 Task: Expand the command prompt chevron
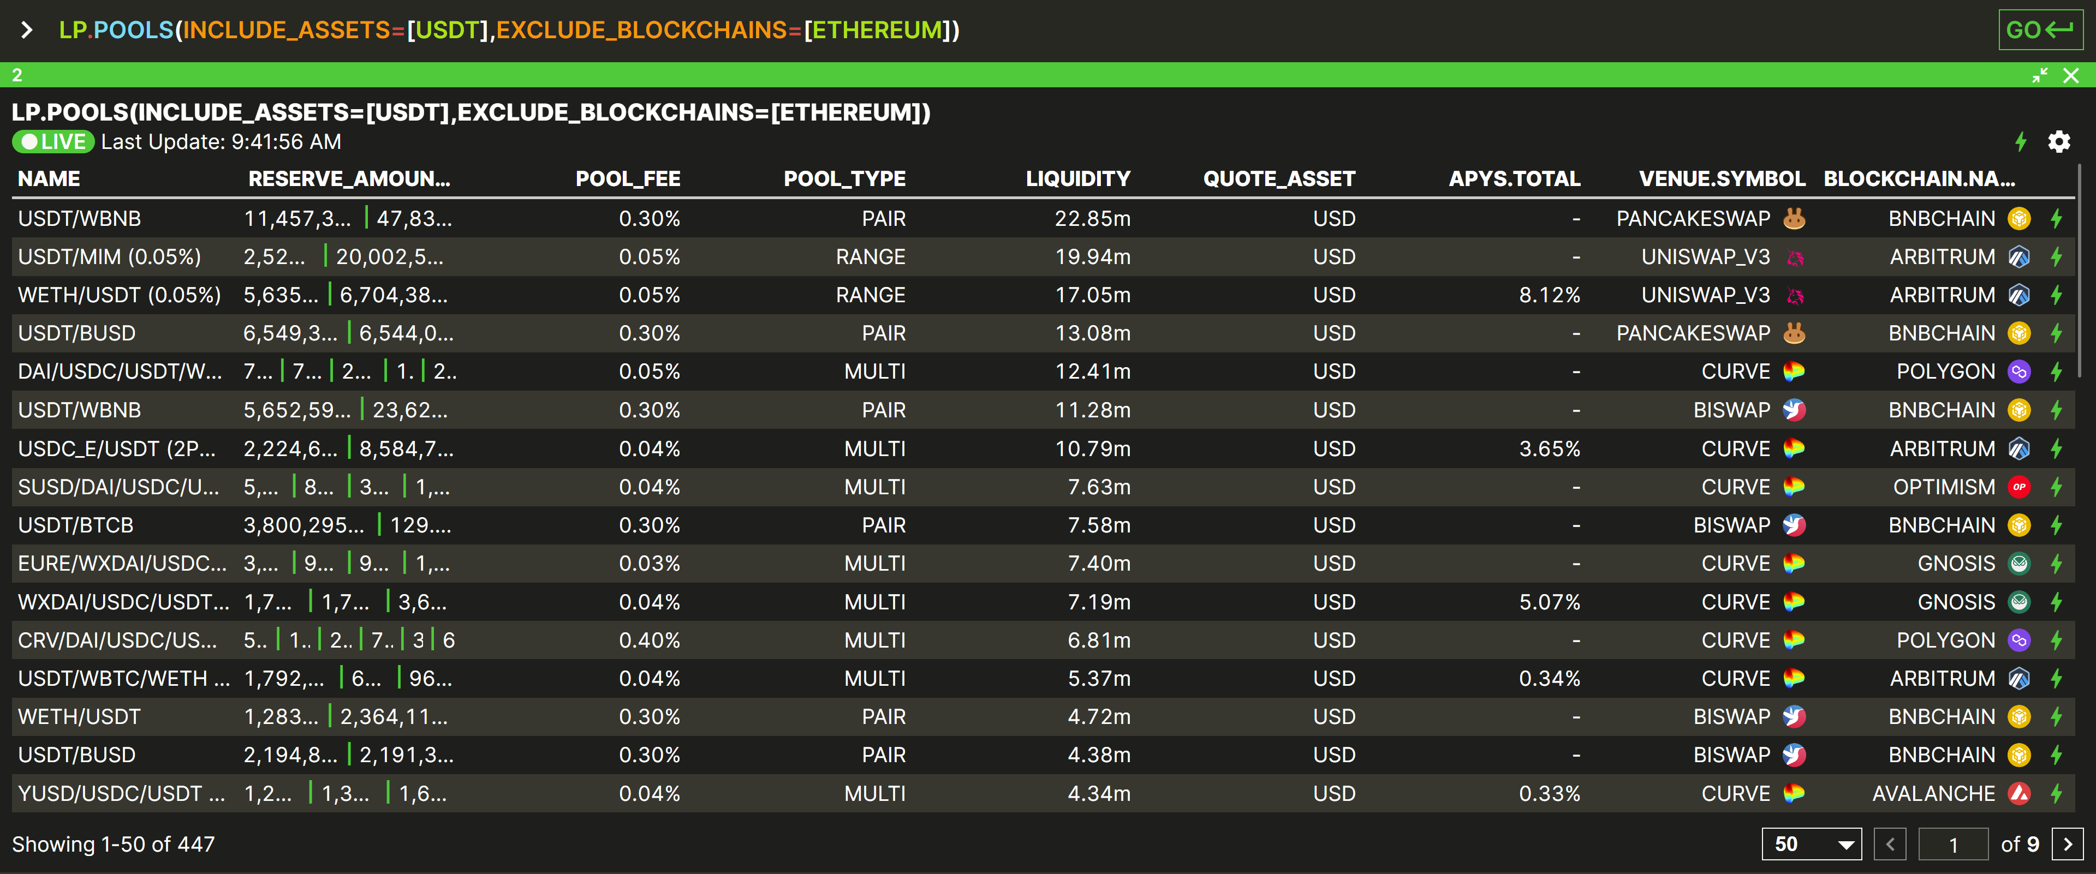[x=27, y=30]
